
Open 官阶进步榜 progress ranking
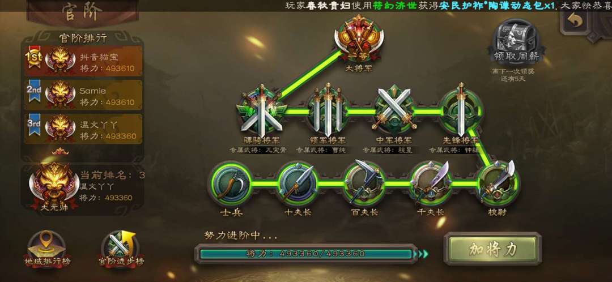point(121,249)
